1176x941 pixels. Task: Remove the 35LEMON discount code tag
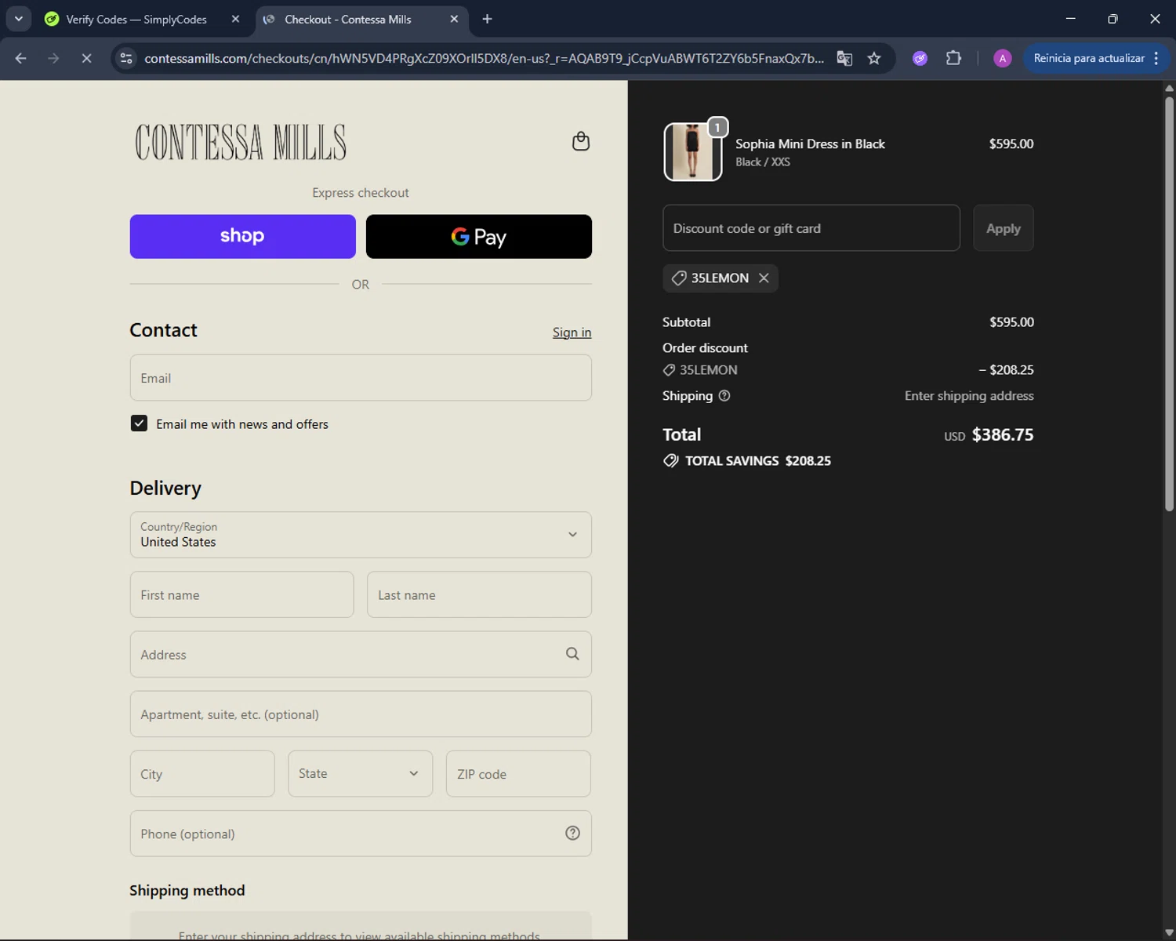[764, 278]
